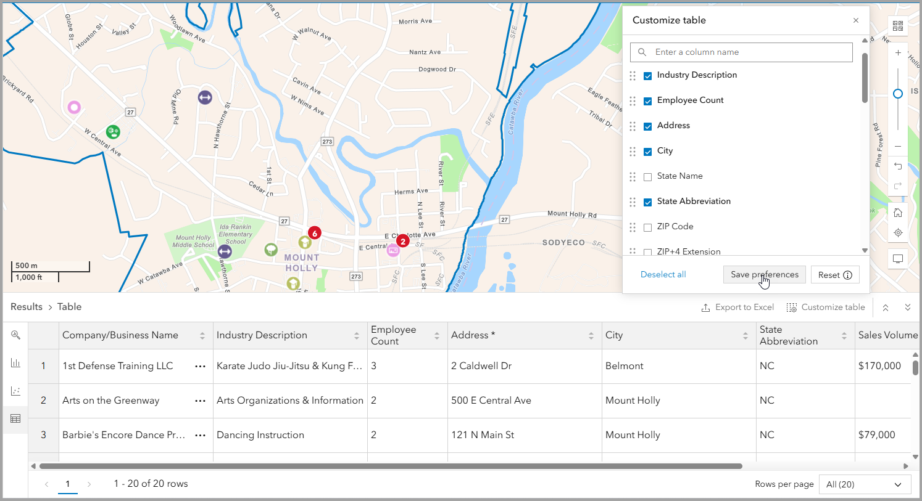Select the pink ring marker near Brickyard Rd
The image size is (922, 501).
(x=74, y=108)
